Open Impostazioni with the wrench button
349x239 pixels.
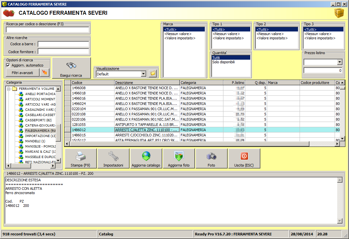pos(113,158)
